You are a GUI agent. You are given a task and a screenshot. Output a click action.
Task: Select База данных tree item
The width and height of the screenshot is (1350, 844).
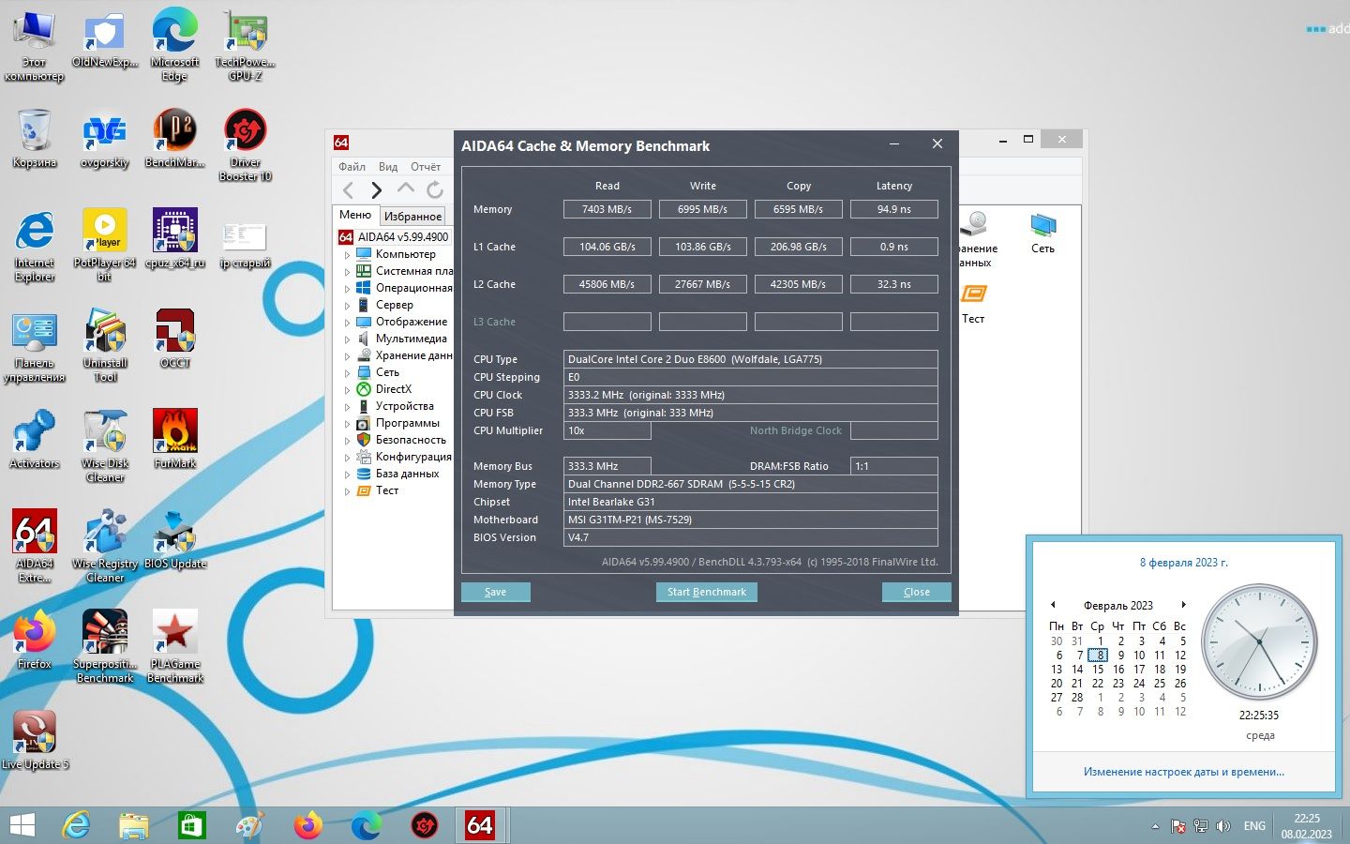(407, 474)
